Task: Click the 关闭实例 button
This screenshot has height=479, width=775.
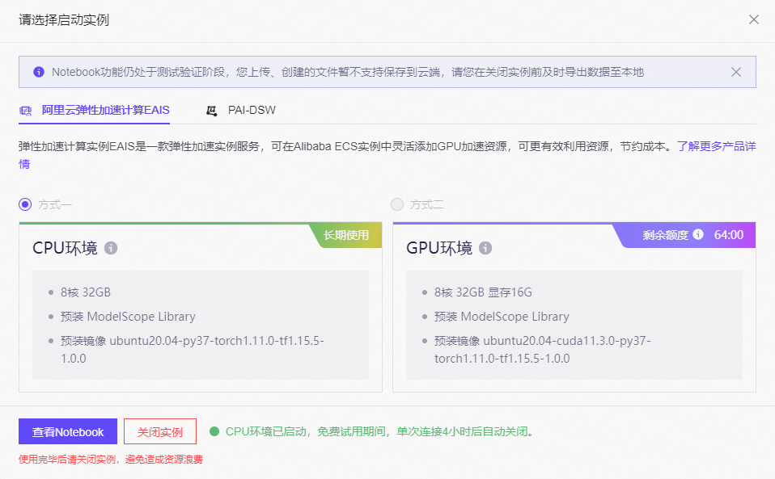Action: 159,431
